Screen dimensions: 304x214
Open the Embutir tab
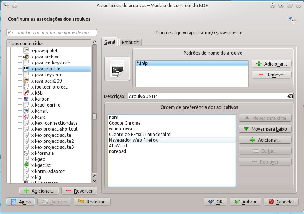(x=130, y=42)
